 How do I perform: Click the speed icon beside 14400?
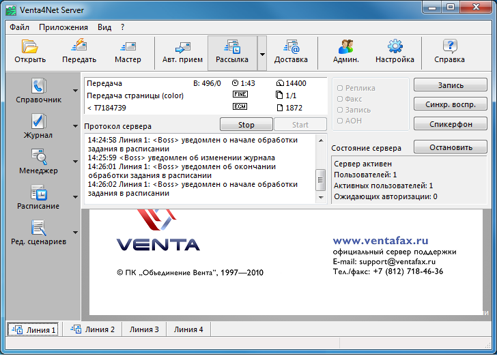(x=280, y=83)
